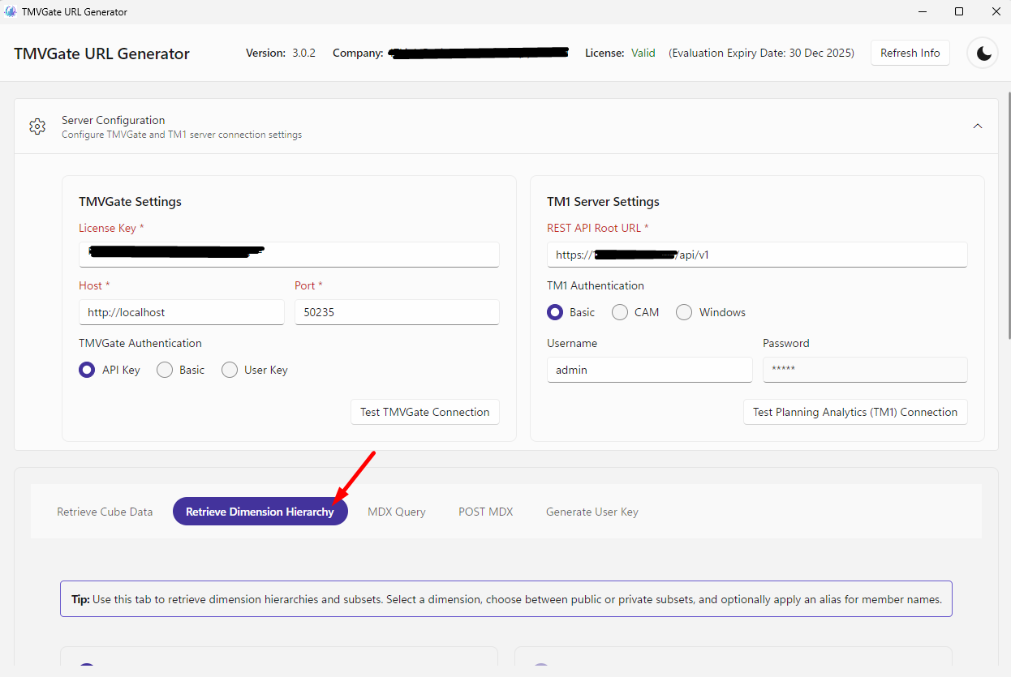Screen dimensions: 1011x677
Task: Open the Retrieve Dimension Hierarchy tab
Action: 260,512
